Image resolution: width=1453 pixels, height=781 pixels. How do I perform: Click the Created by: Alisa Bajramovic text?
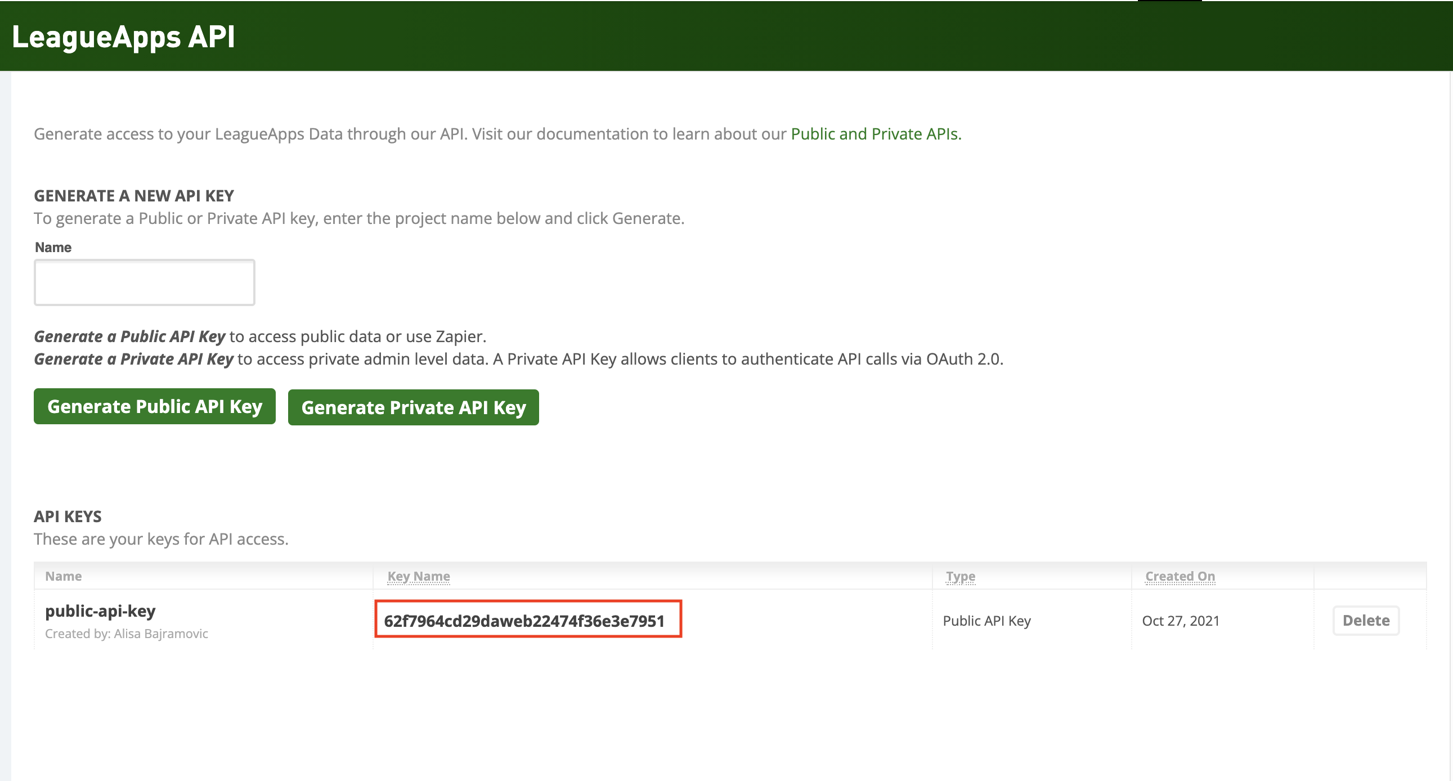pos(127,634)
